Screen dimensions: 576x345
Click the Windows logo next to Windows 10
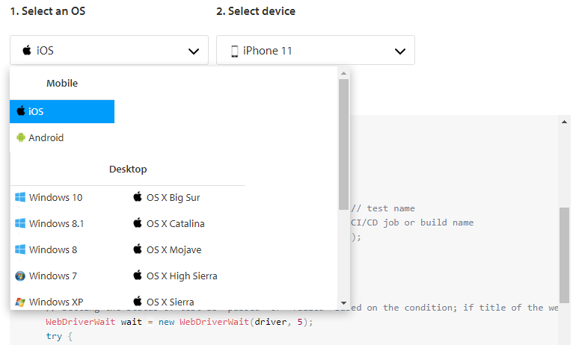[x=20, y=197]
